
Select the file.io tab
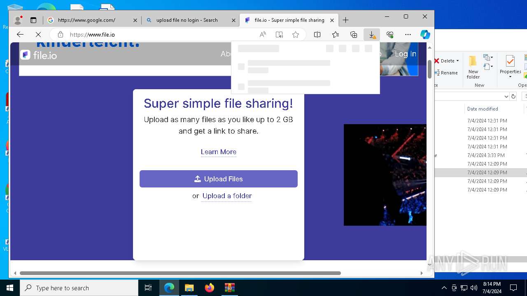pos(289,20)
